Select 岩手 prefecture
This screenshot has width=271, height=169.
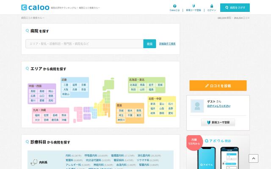click(x=151, y=85)
